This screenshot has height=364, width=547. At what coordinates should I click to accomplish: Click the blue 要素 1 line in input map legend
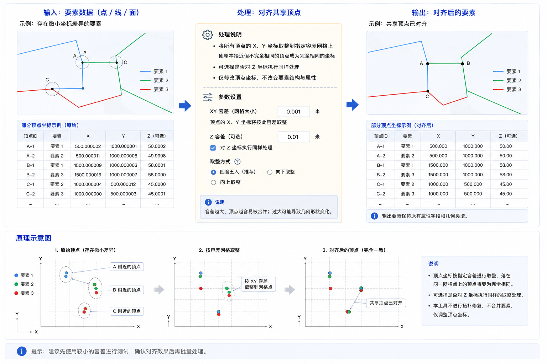145,71
